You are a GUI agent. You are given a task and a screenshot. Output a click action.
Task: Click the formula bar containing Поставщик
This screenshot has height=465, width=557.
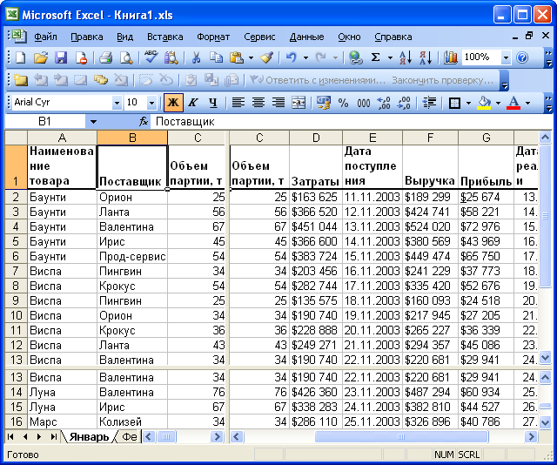click(352, 122)
